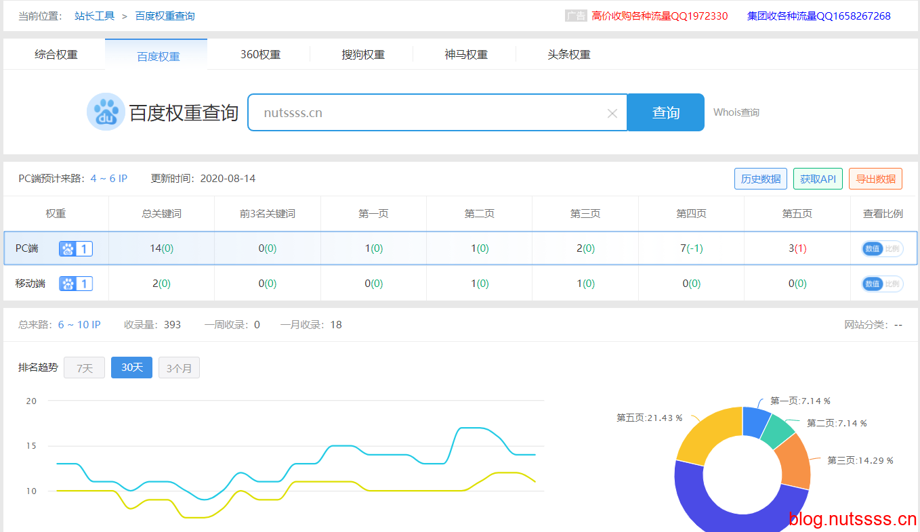Click the 移动端 Baidu weight badge
Image resolution: width=920 pixels, height=532 pixels.
tap(76, 284)
